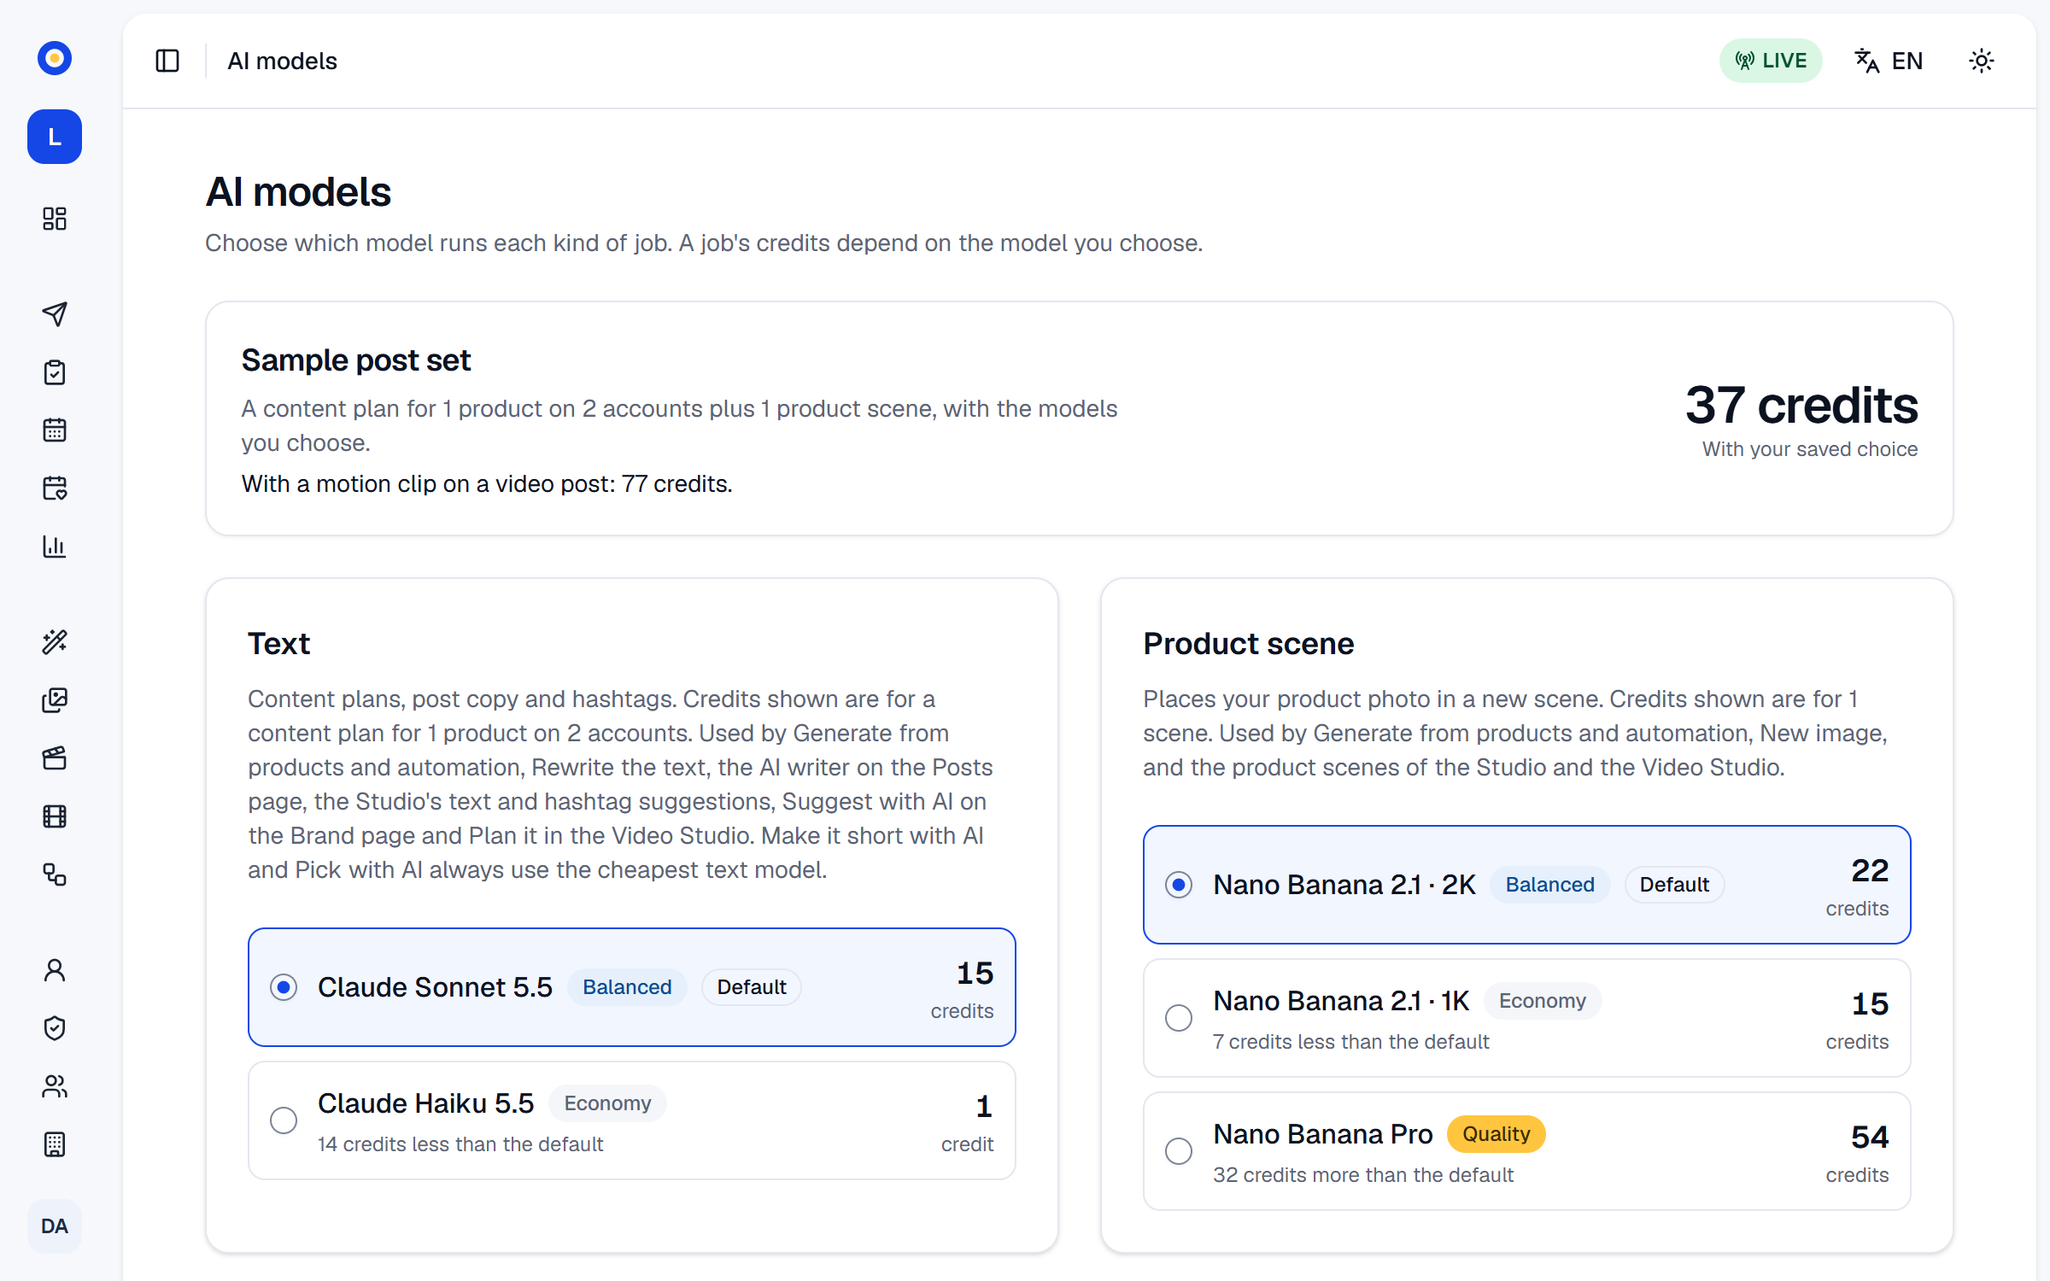Open the workspace 'L' avatar
The height and width of the screenshot is (1281, 2050).
pos(55,137)
